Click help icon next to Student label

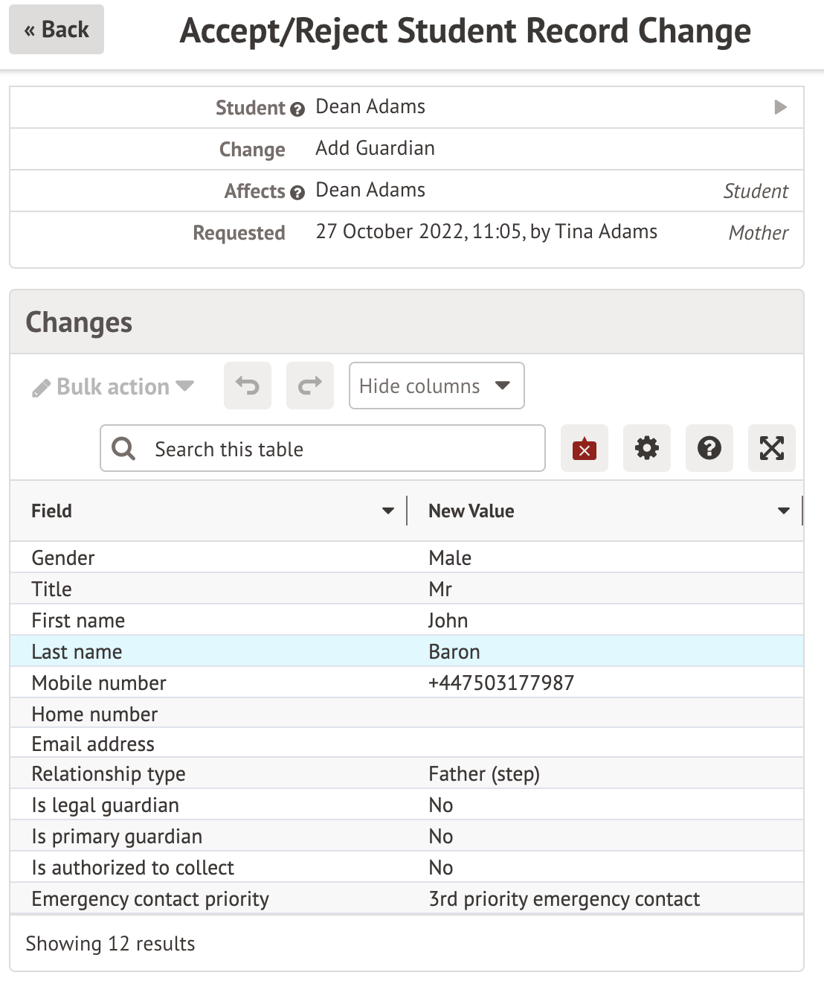(x=297, y=109)
